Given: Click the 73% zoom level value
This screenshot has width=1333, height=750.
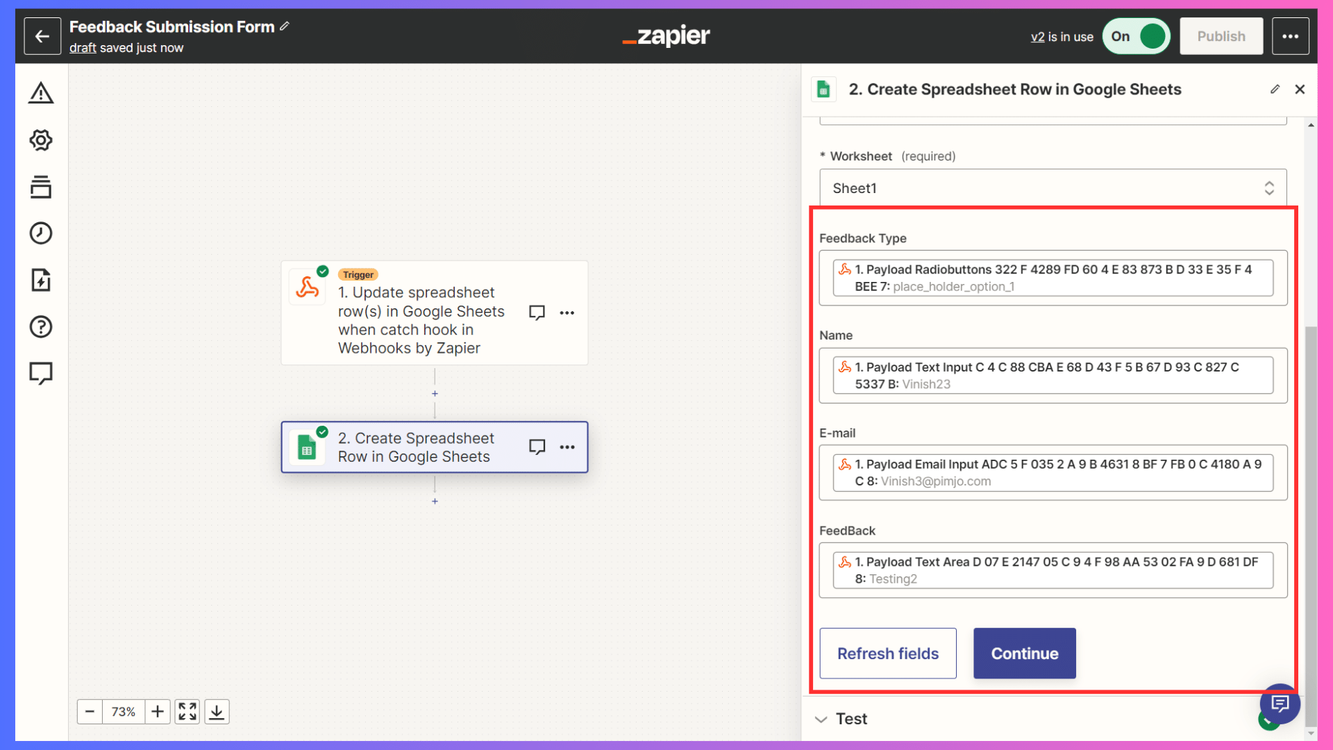Looking at the screenshot, I should pyautogui.click(x=124, y=712).
